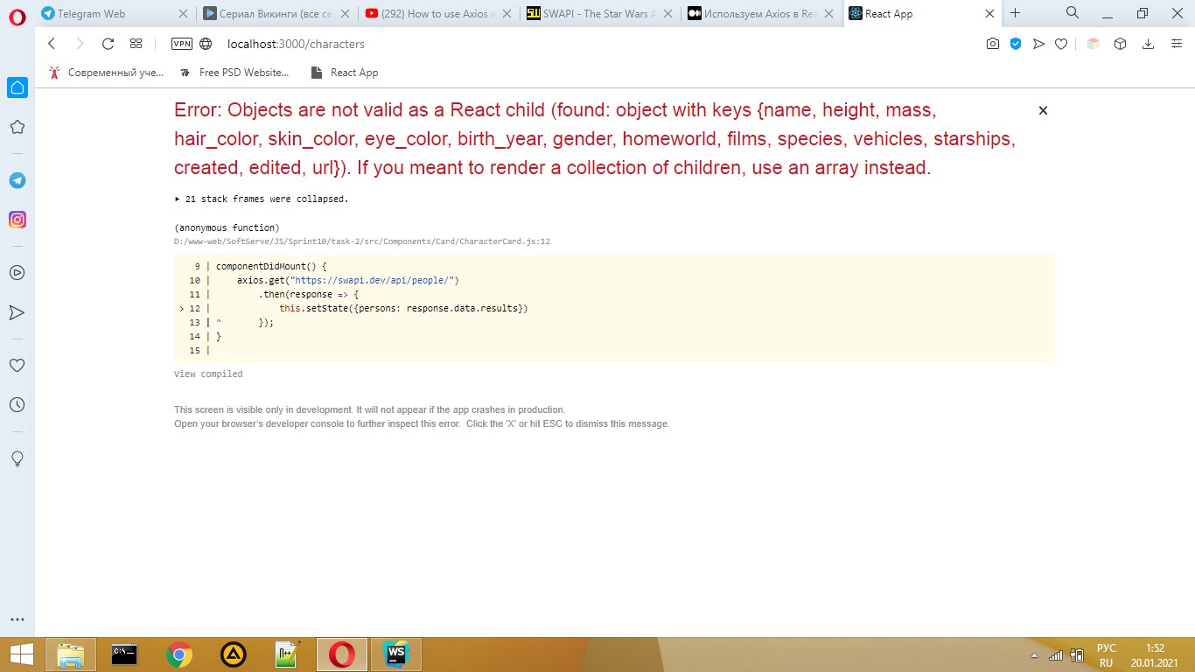This screenshot has height=672, width=1195.
Task: Open File Explorer from the taskbar
Action: click(x=71, y=654)
